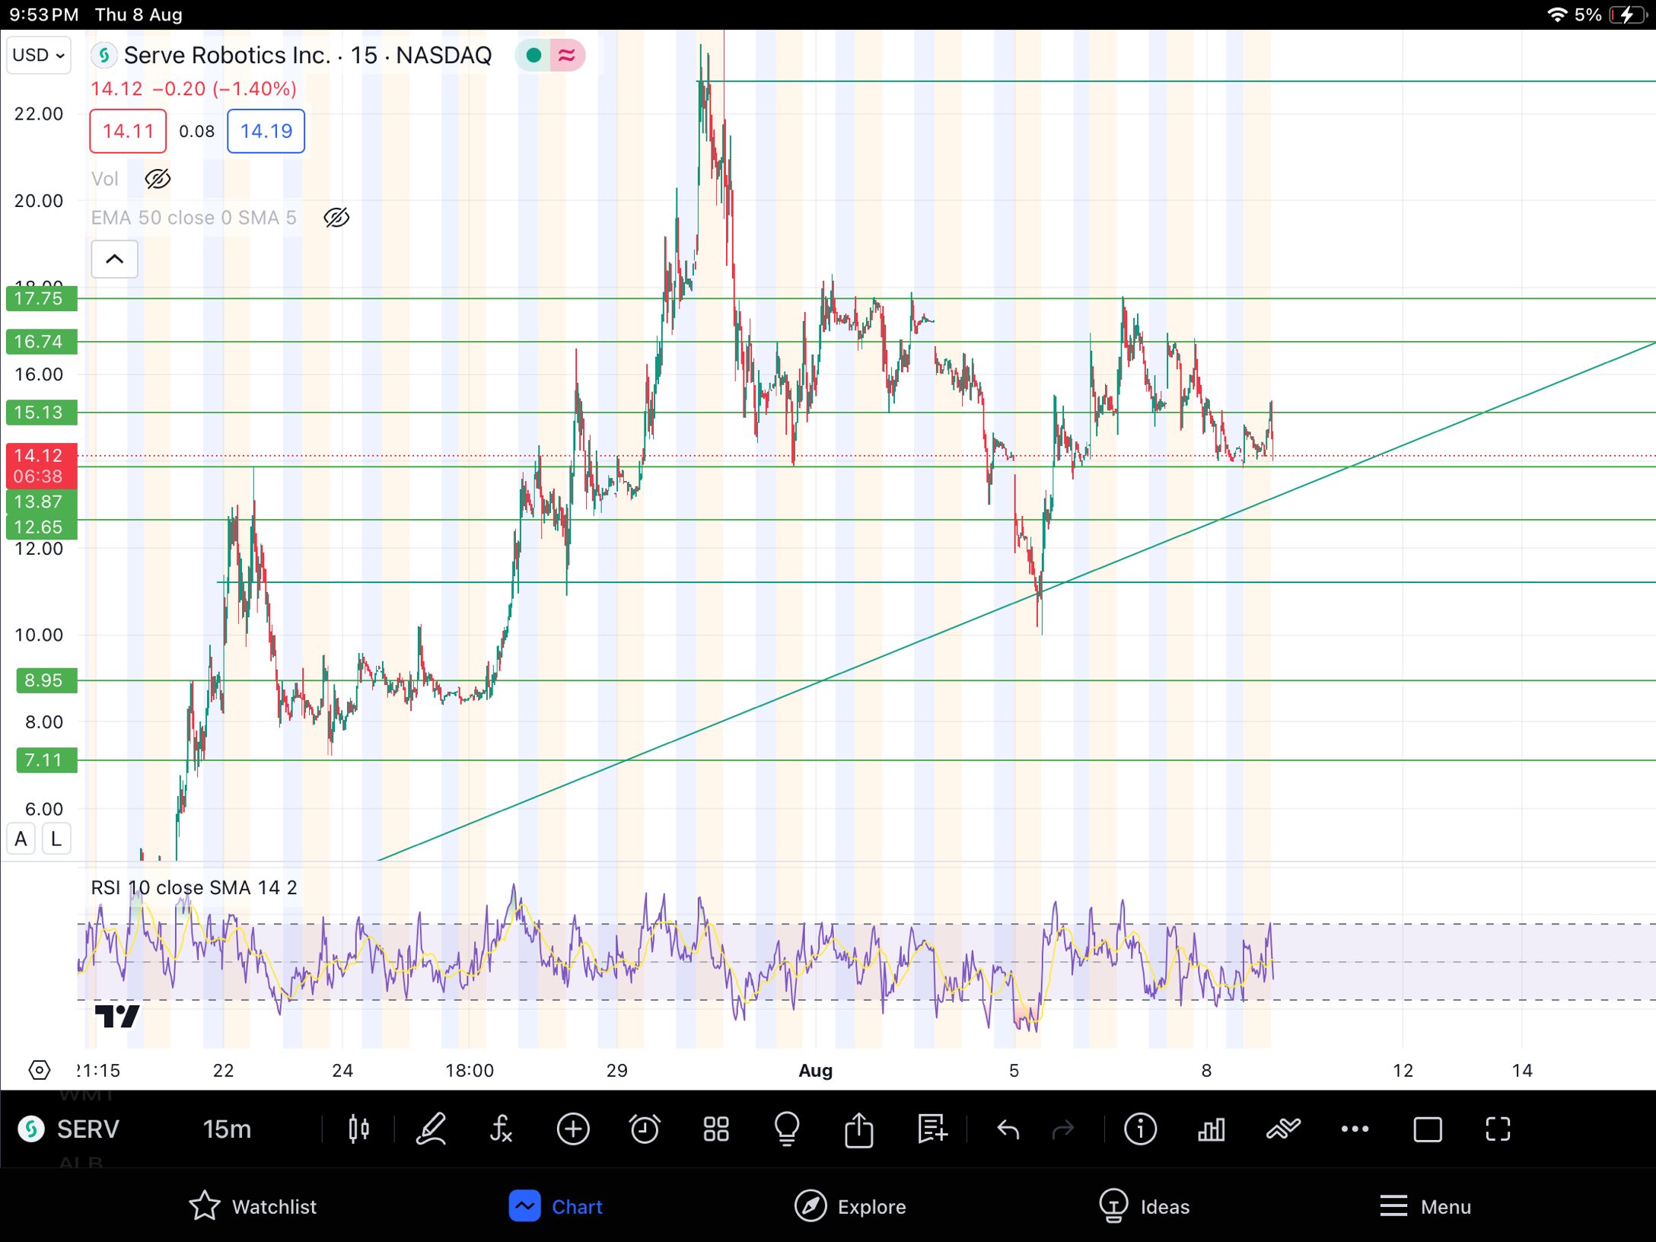Image resolution: width=1656 pixels, height=1242 pixels.
Task: Select the 13.87 price level label
Action: click(x=41, y=502)
